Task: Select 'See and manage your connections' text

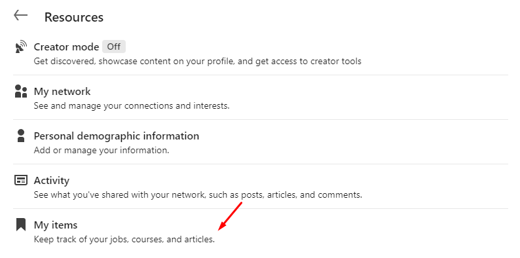Action: (x=132, y=106)
